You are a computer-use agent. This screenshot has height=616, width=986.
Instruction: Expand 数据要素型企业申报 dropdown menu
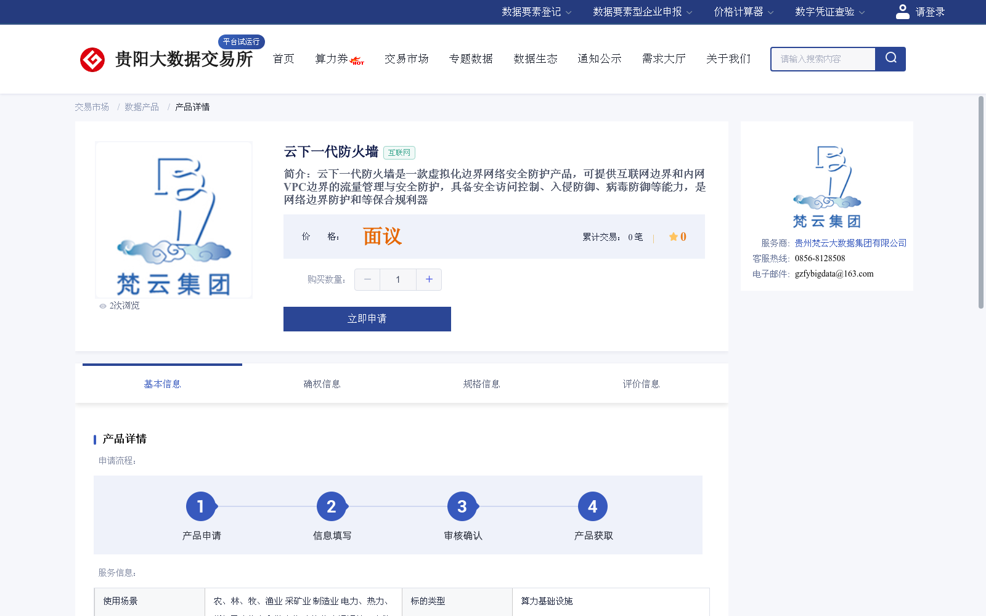tap(643, 12)
